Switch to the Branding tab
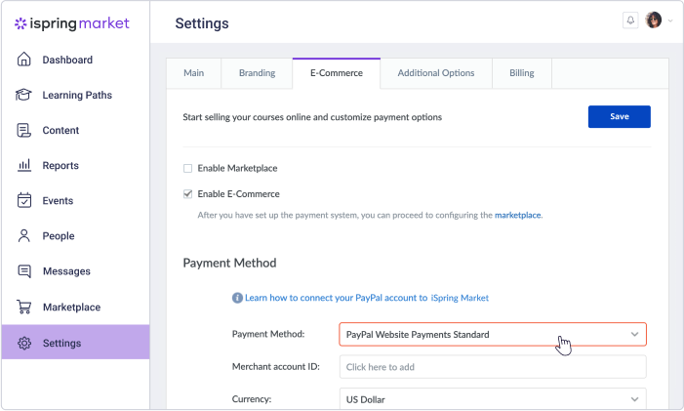684x411 pixels. point(257,73)
